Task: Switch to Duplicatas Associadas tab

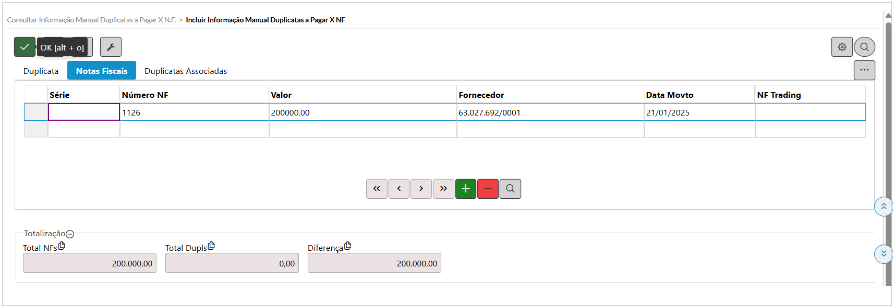Action: [186, 71]
